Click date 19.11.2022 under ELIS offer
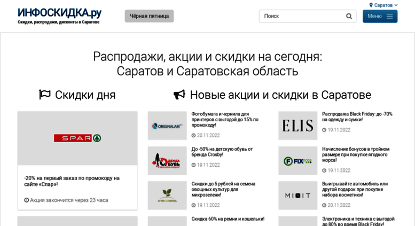This screenshot has height=226, width=415. 339,130
